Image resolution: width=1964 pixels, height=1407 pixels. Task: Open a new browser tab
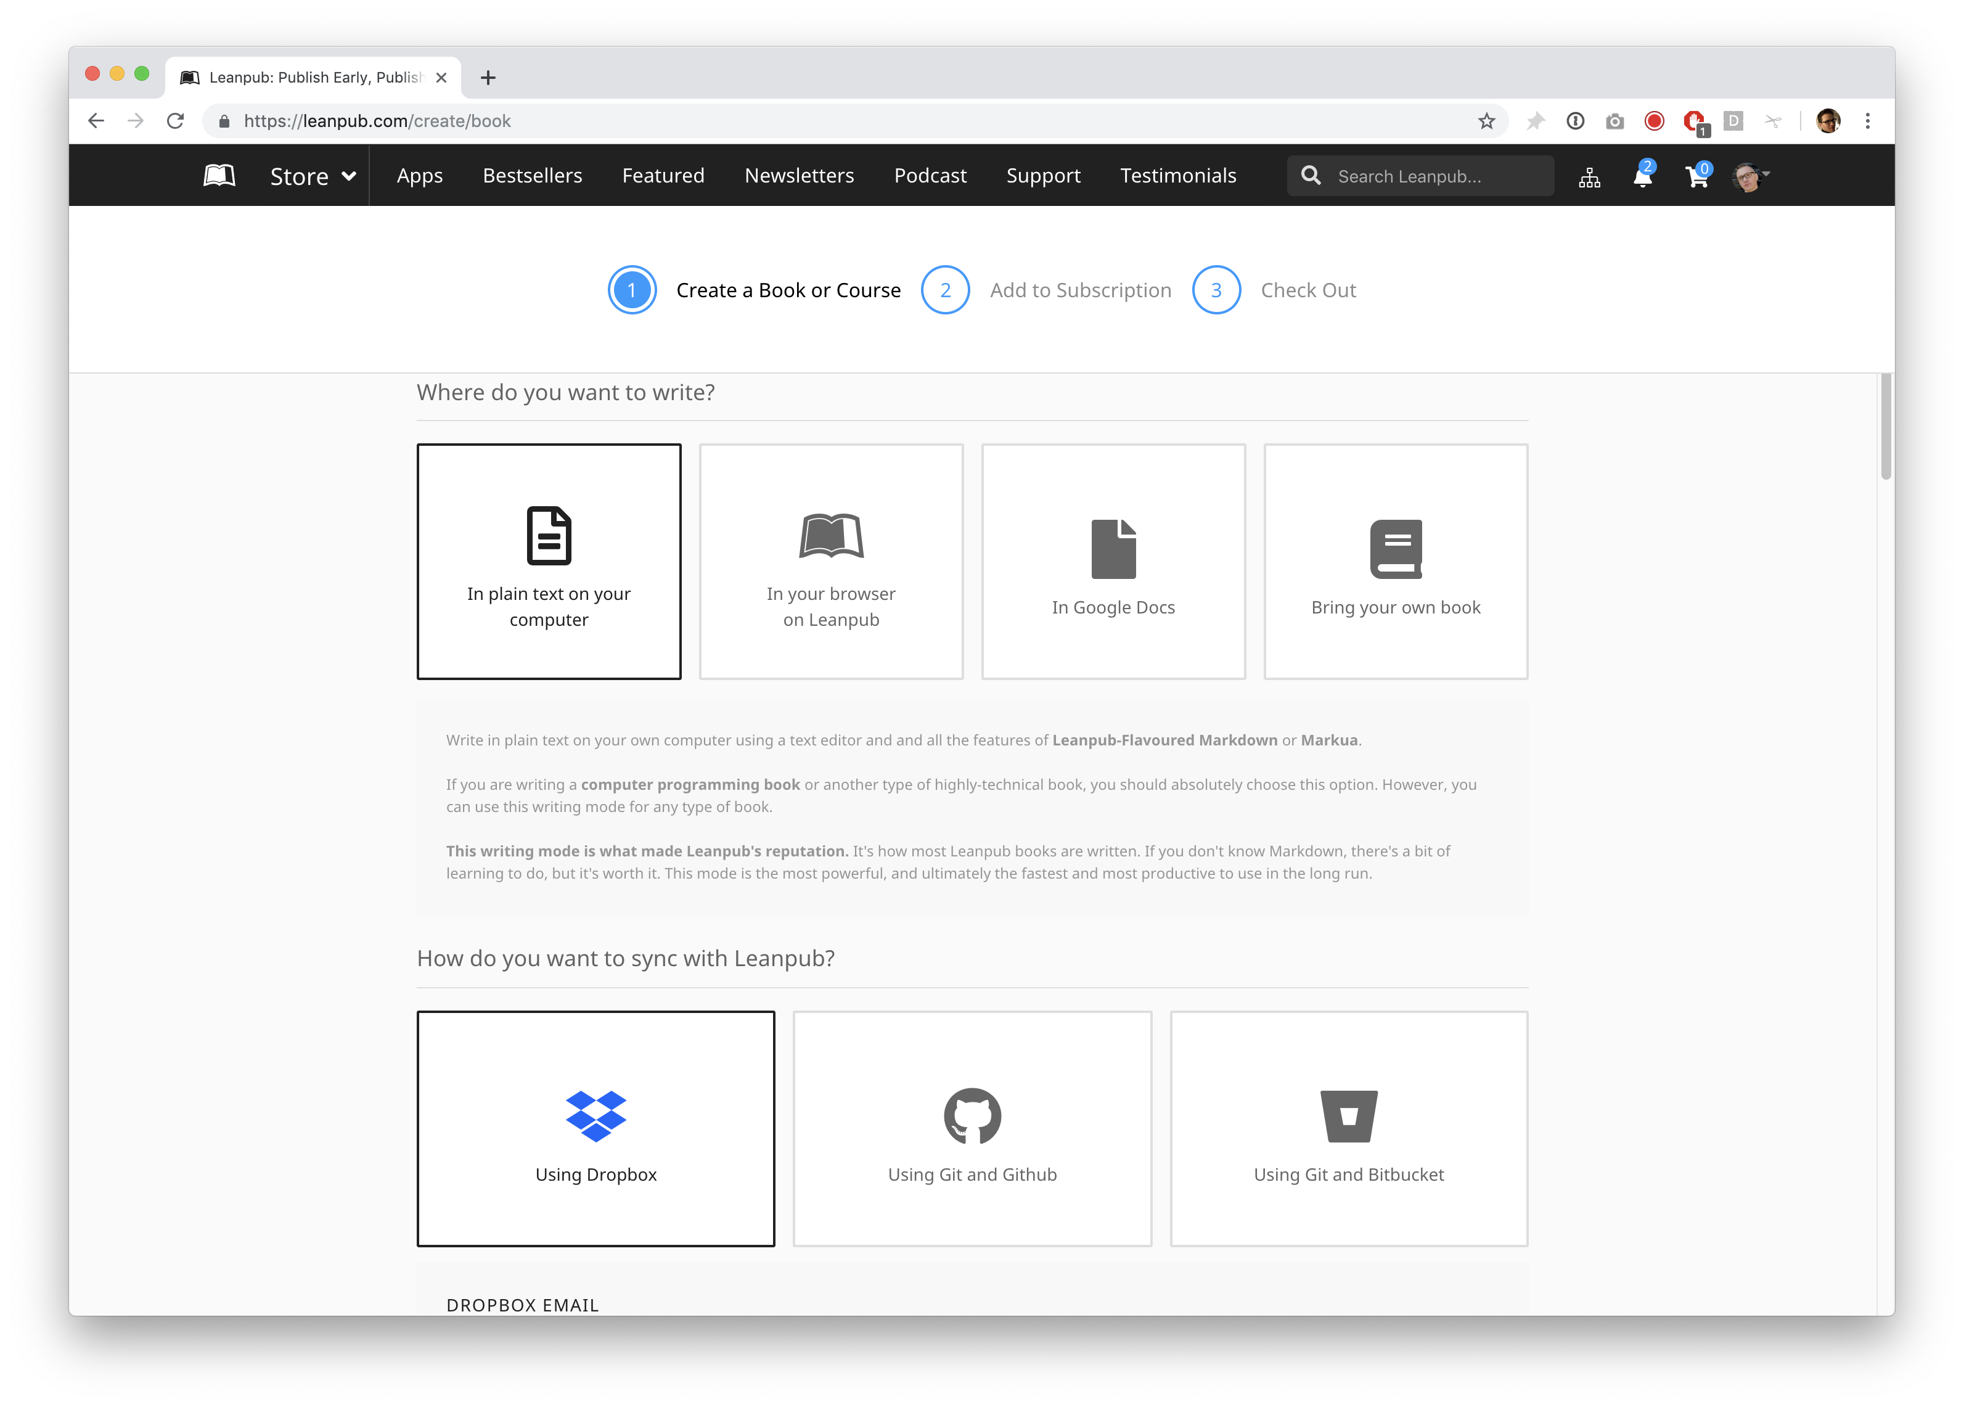(488, 78)
